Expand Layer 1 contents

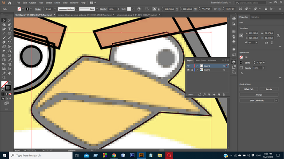(197, 70)
